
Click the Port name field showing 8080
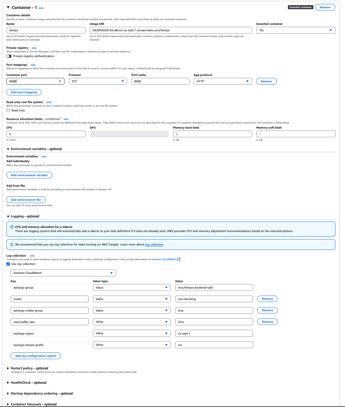tap(160, 81)
